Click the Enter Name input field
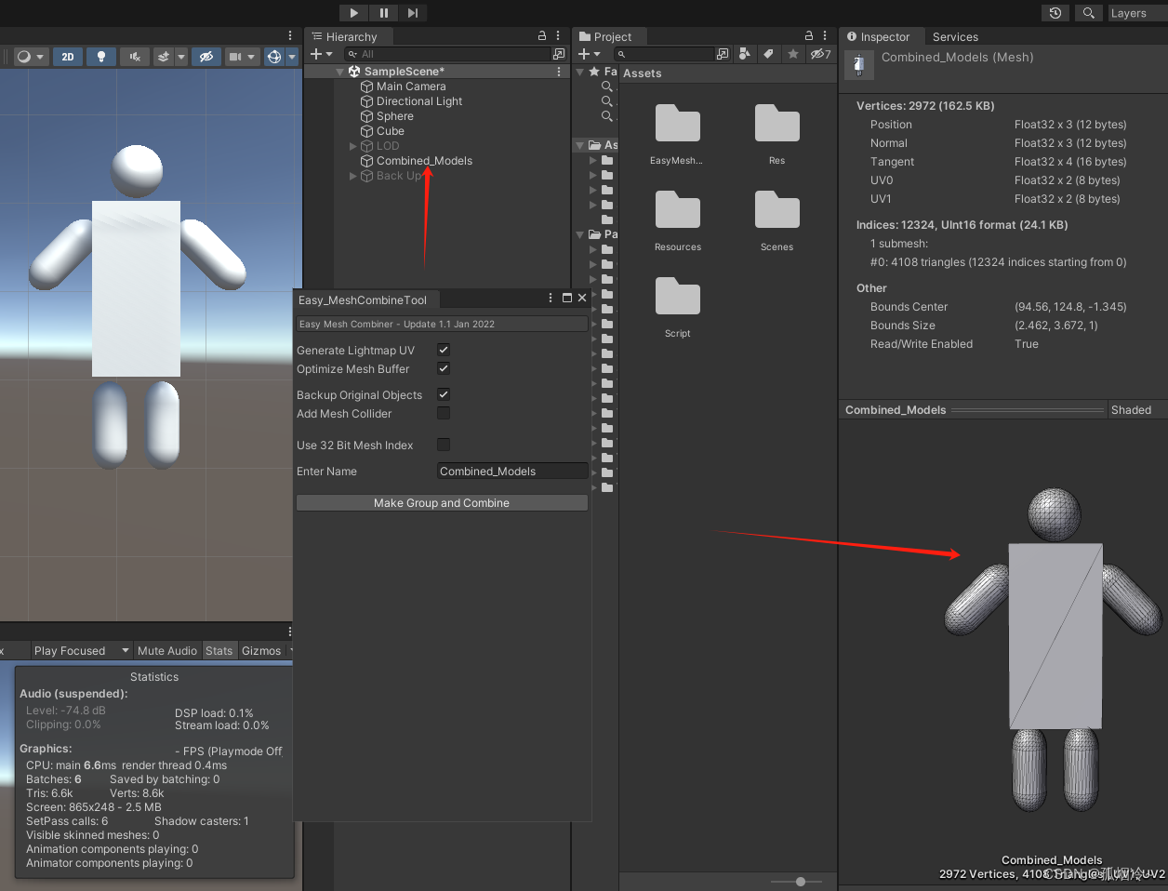1168x891 pixels. point(512,471)
